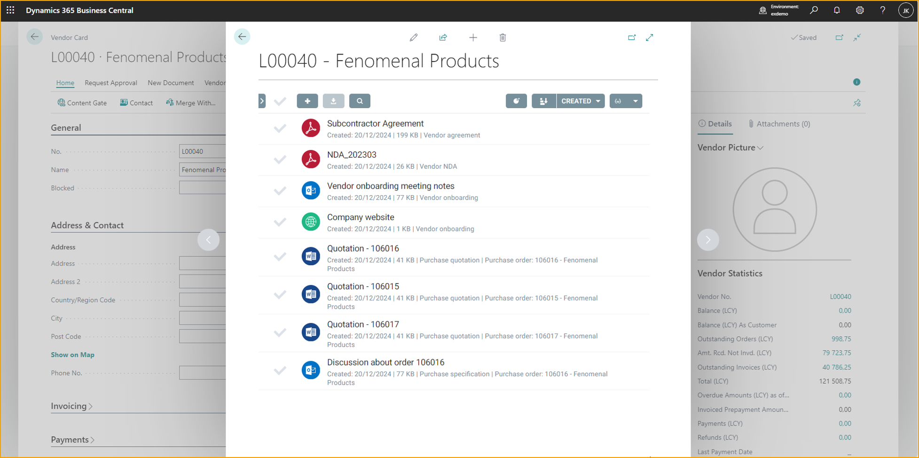Open the notifications bell icon
The height and width of the screenshot is (458, 919).
pyautogui.click(x=837, y=10)
